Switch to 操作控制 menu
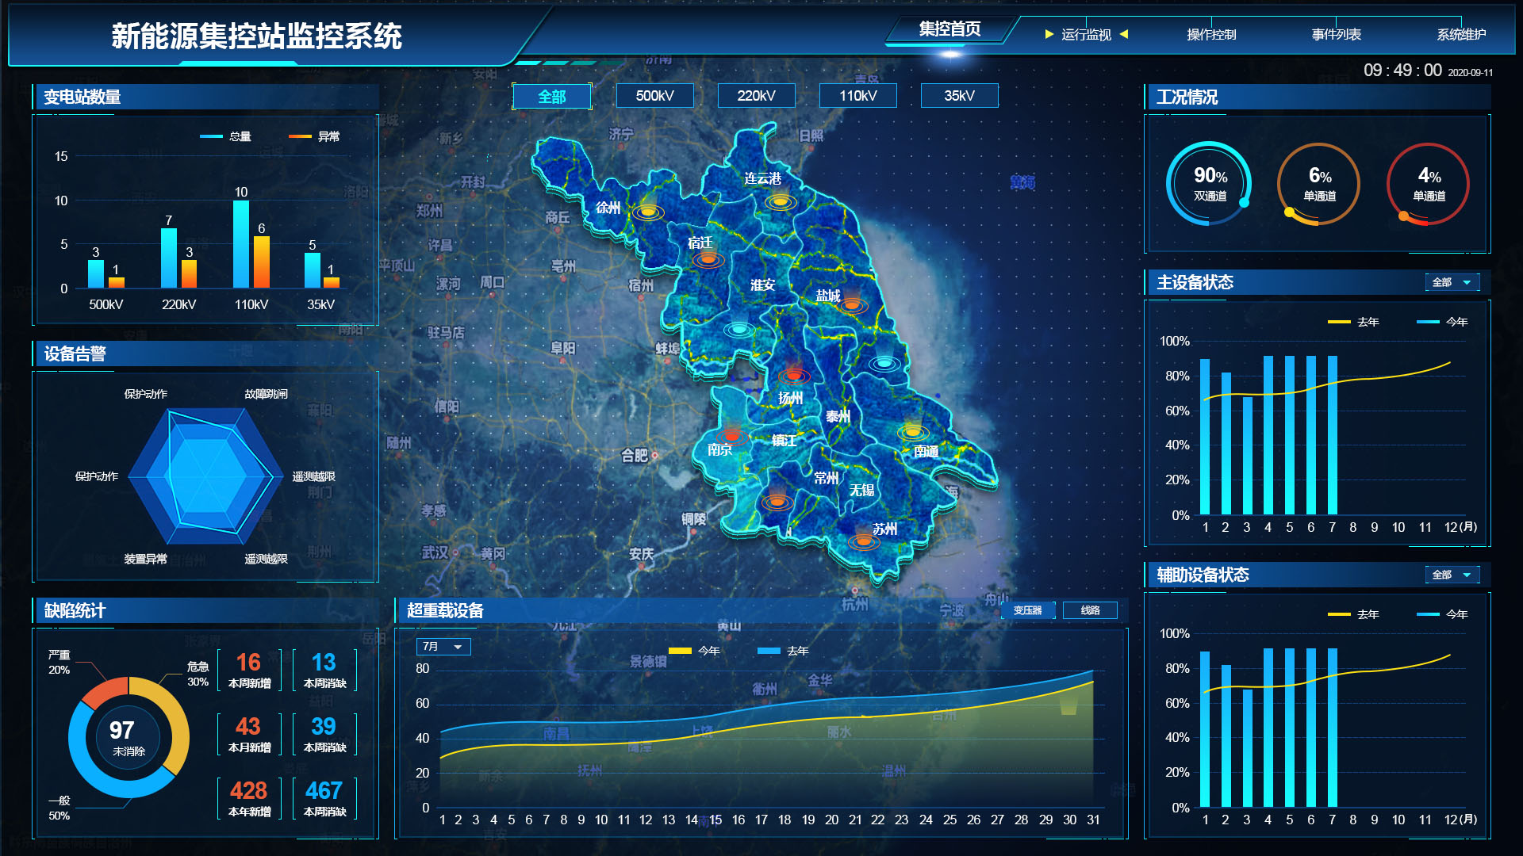 1211,34
